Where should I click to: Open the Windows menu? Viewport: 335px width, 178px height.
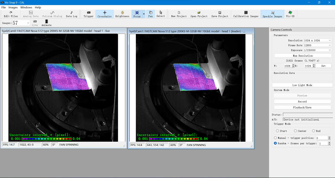coord(26,8)
